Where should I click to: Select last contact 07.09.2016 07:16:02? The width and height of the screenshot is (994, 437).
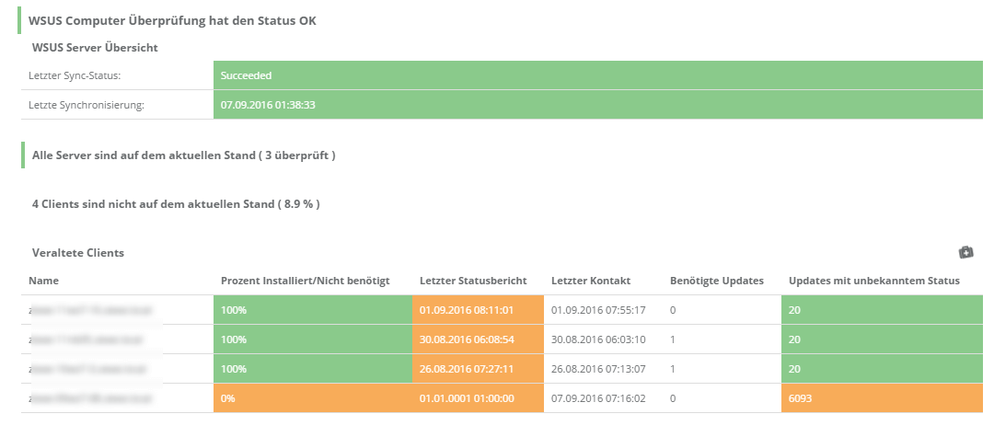point(598,398)
